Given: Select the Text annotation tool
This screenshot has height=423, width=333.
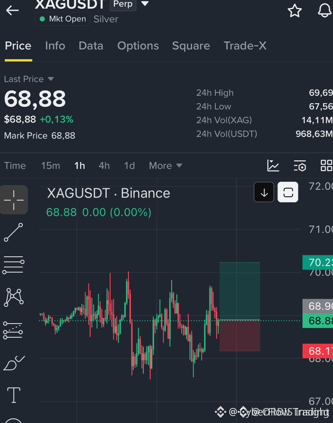Looking at the screenshot, I should 13,395.
